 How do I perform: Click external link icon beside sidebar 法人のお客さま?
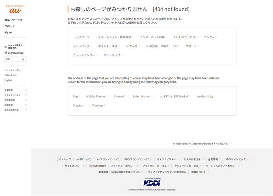coord(26,110)
